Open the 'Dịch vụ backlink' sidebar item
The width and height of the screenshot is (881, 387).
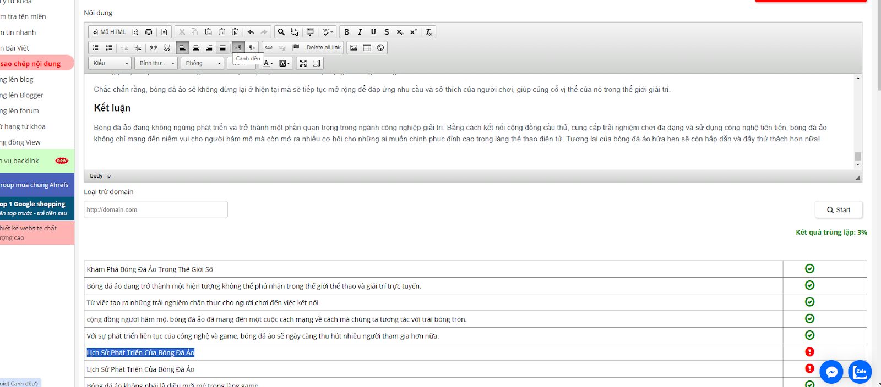tap(37, 161)
